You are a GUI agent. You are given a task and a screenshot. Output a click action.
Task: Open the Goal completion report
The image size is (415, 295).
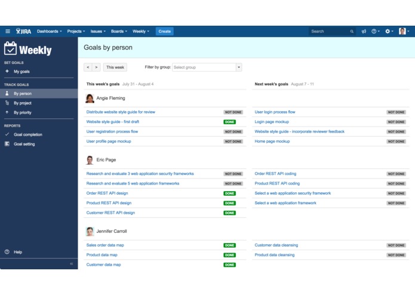pyautogui.click(x=28, y=134)
